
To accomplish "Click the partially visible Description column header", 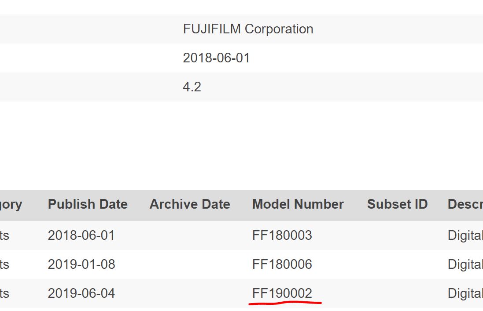I will point(465,204).
